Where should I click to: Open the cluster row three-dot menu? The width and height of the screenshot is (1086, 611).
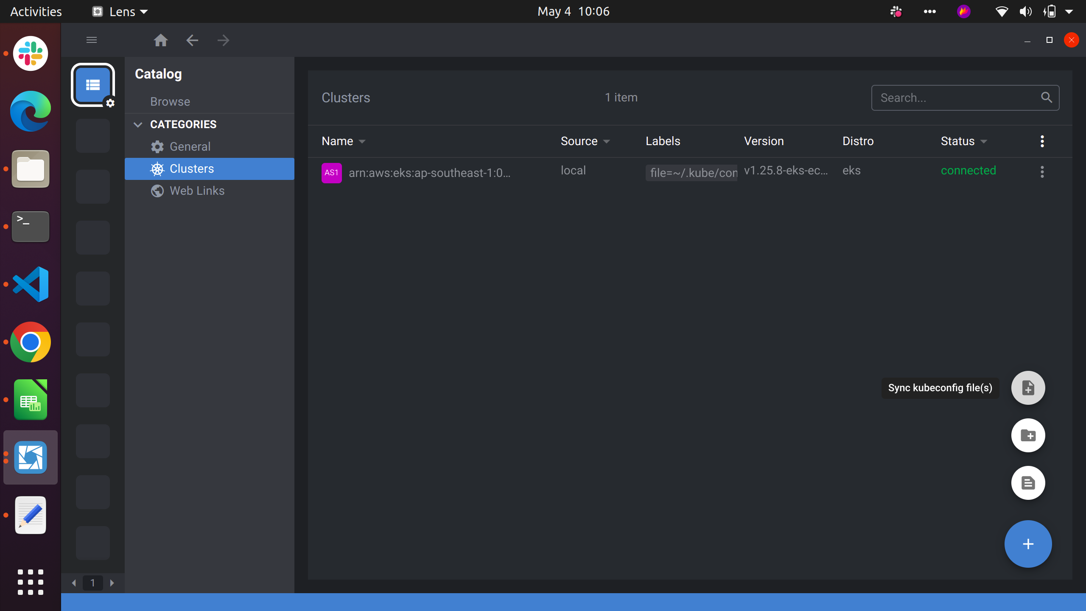[1042, 172]
